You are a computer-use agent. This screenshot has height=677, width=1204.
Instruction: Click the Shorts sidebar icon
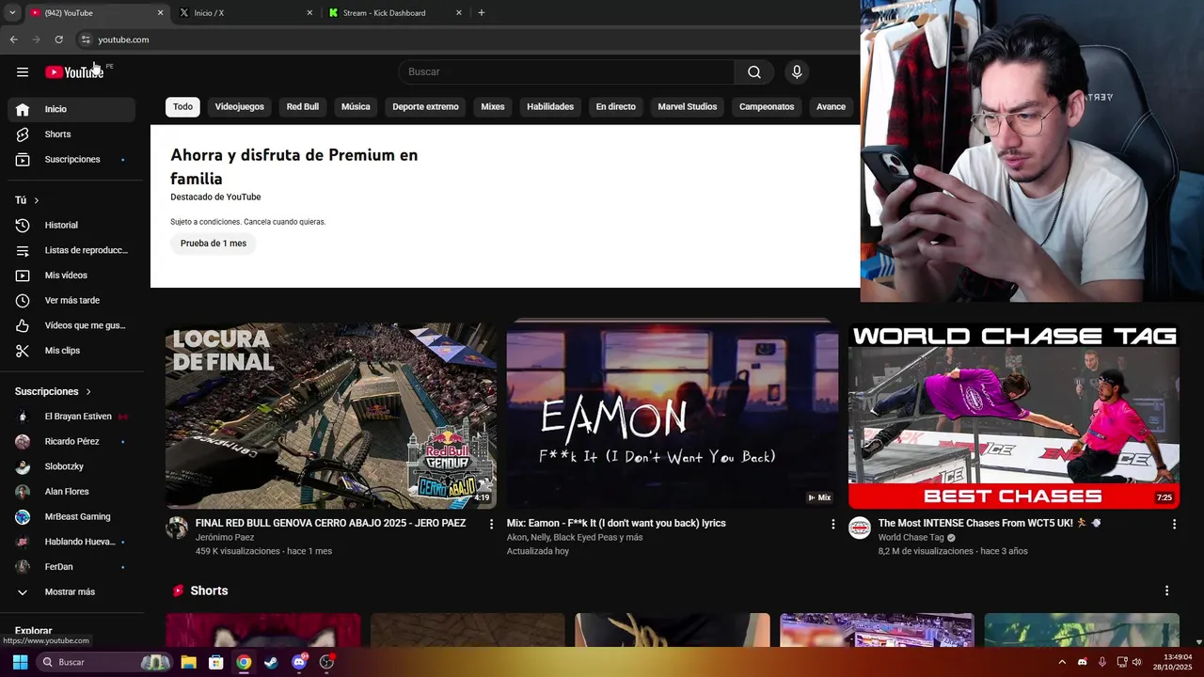pos(23,134)
